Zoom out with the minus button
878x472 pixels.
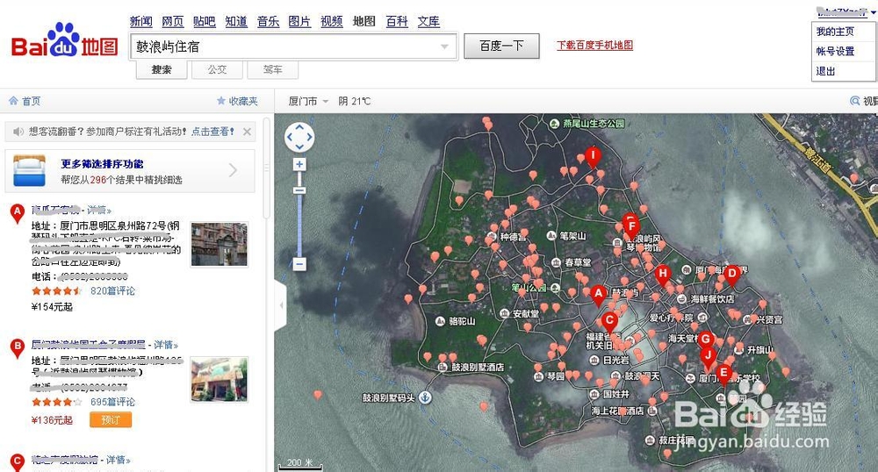point(299,264)
